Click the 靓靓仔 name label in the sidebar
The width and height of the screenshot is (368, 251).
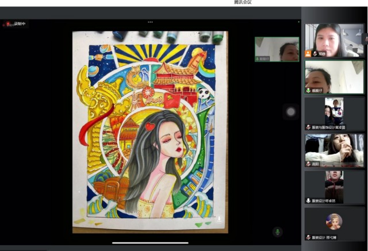click(317, 90)
